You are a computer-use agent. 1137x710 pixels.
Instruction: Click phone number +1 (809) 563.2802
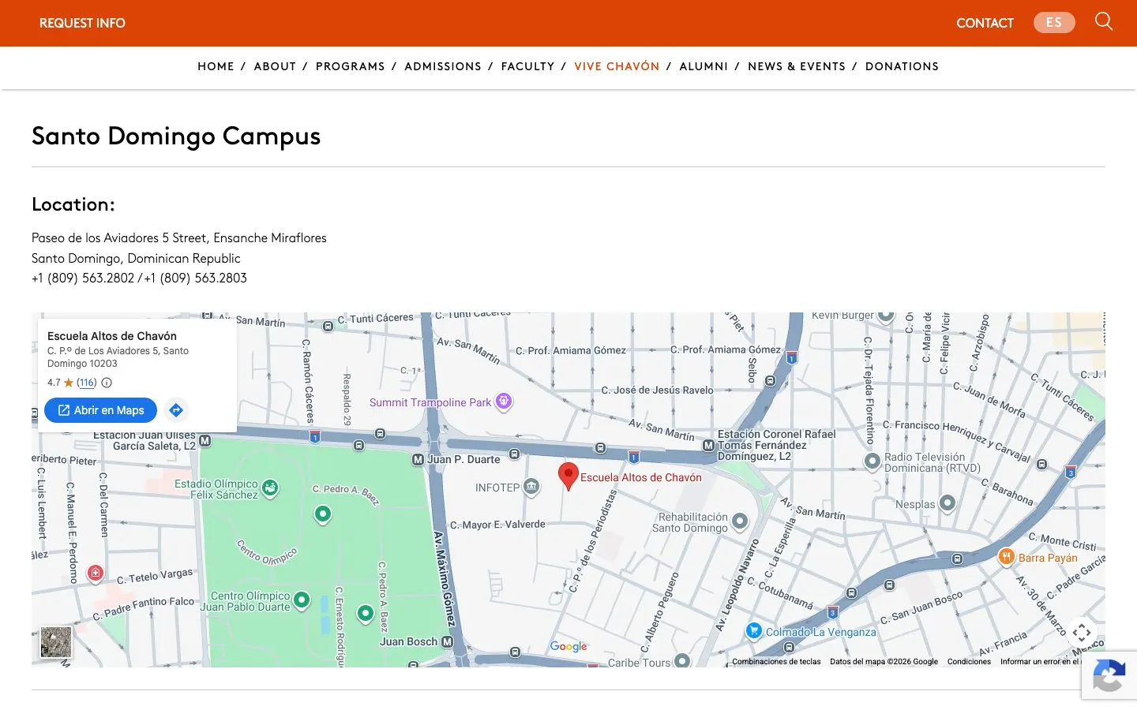[83, 278]
